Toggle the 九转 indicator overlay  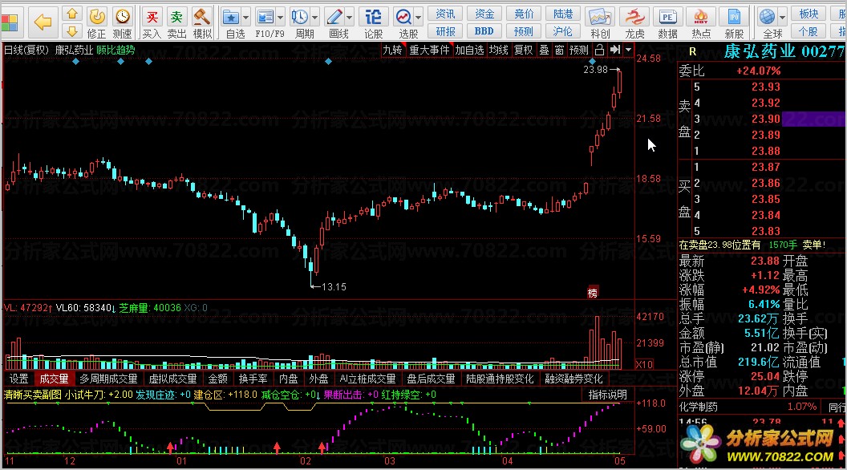(393, 50)
